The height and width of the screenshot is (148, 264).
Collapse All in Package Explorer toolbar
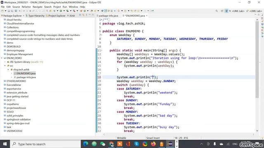pyautogui.click(x=80, y=15)
